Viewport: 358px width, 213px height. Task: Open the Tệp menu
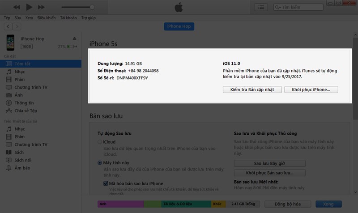7,18
